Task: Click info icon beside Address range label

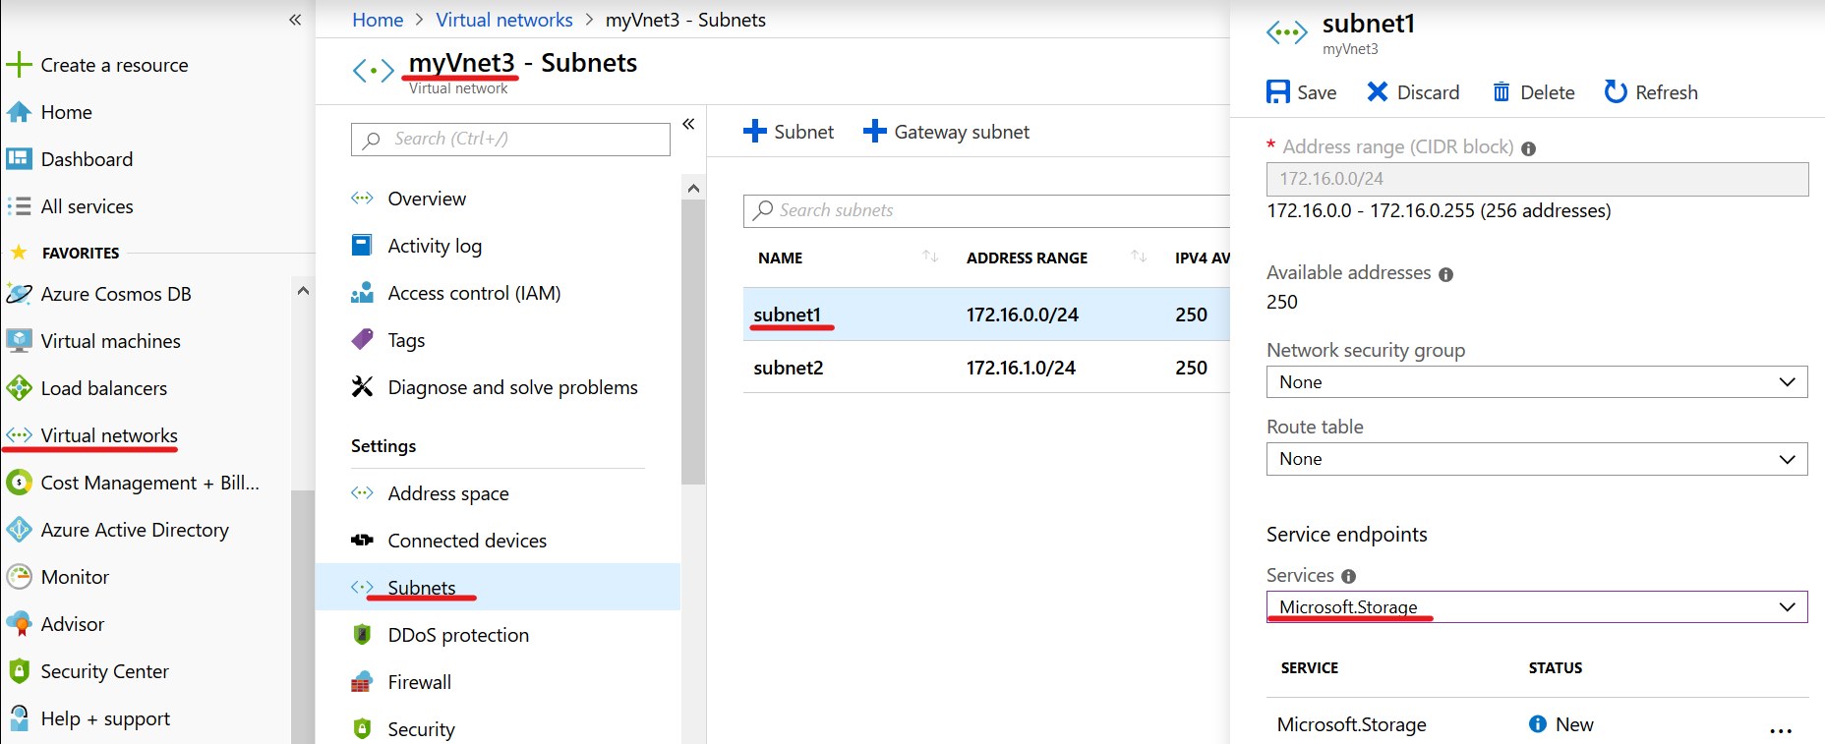Action: (1528, 149)
